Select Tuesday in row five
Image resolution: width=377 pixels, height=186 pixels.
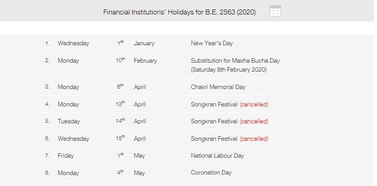pos(69,121)
